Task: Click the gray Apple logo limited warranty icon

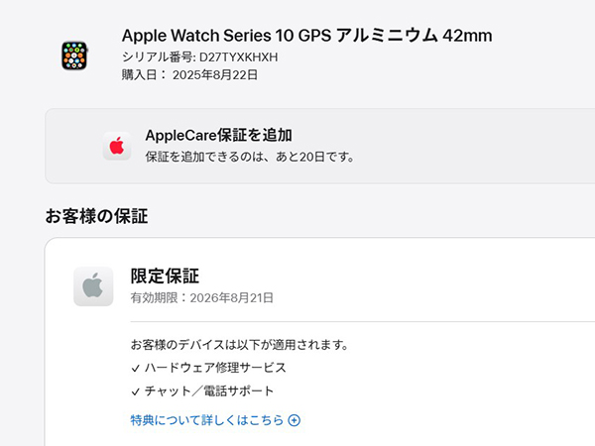Action: pos(93,286)
